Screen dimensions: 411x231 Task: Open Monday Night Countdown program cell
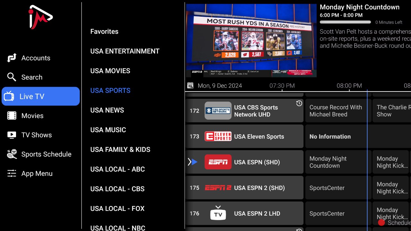[338, 162]
